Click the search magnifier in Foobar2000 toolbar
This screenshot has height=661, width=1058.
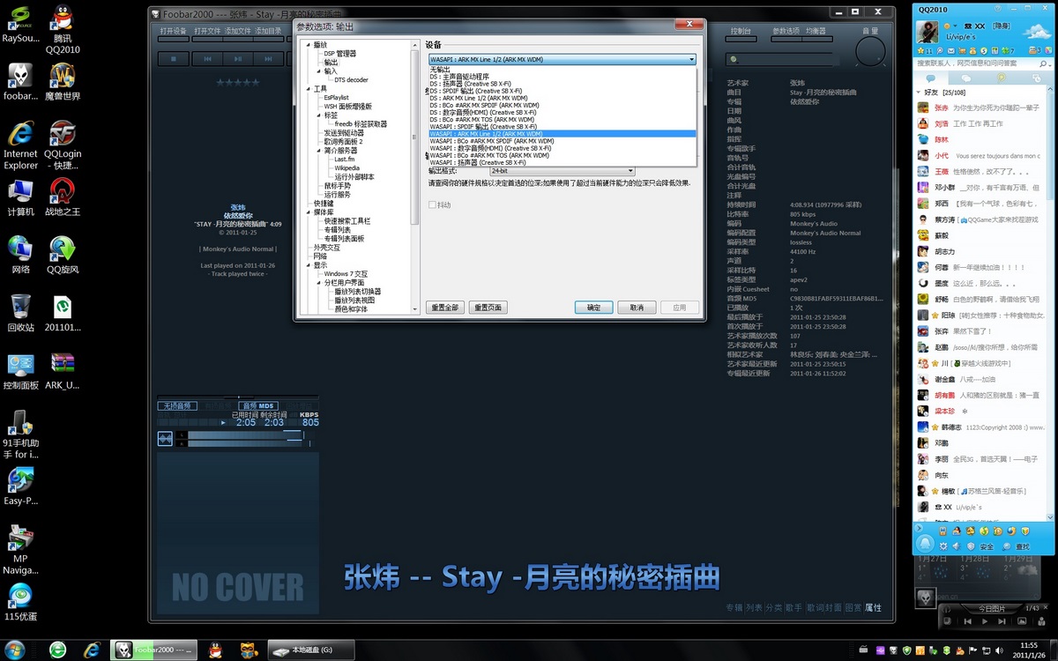[x=734, y=59]
